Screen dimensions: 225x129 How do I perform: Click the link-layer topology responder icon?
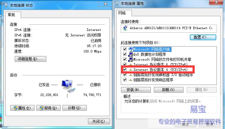pos(131,80)
